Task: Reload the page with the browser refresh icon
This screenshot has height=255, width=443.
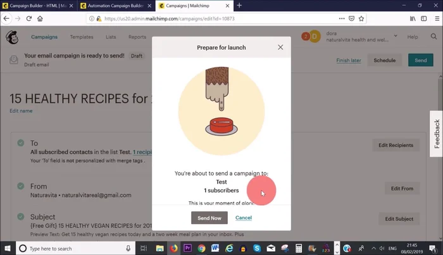Action: (28, 19)
